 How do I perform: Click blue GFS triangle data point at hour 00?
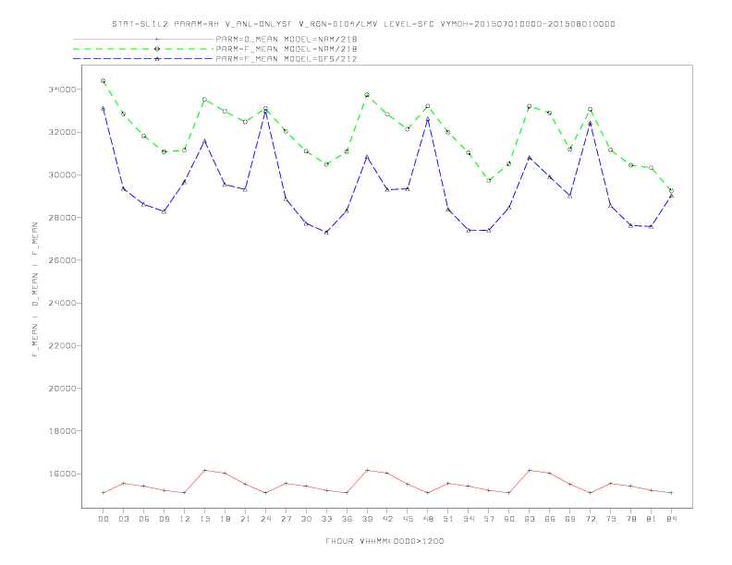(x=104, y=109)
